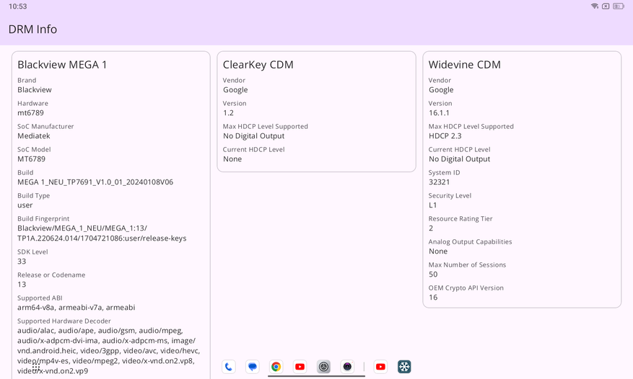This screenshot has height=379, width=633.
Task: Open the Messages app in the taskbar
Action: click(x=253, y=367)
